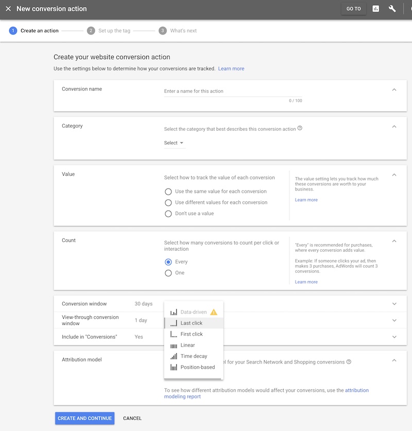Select the Time decay attribution icon
The image size is (412, 431).
(174, 356)
